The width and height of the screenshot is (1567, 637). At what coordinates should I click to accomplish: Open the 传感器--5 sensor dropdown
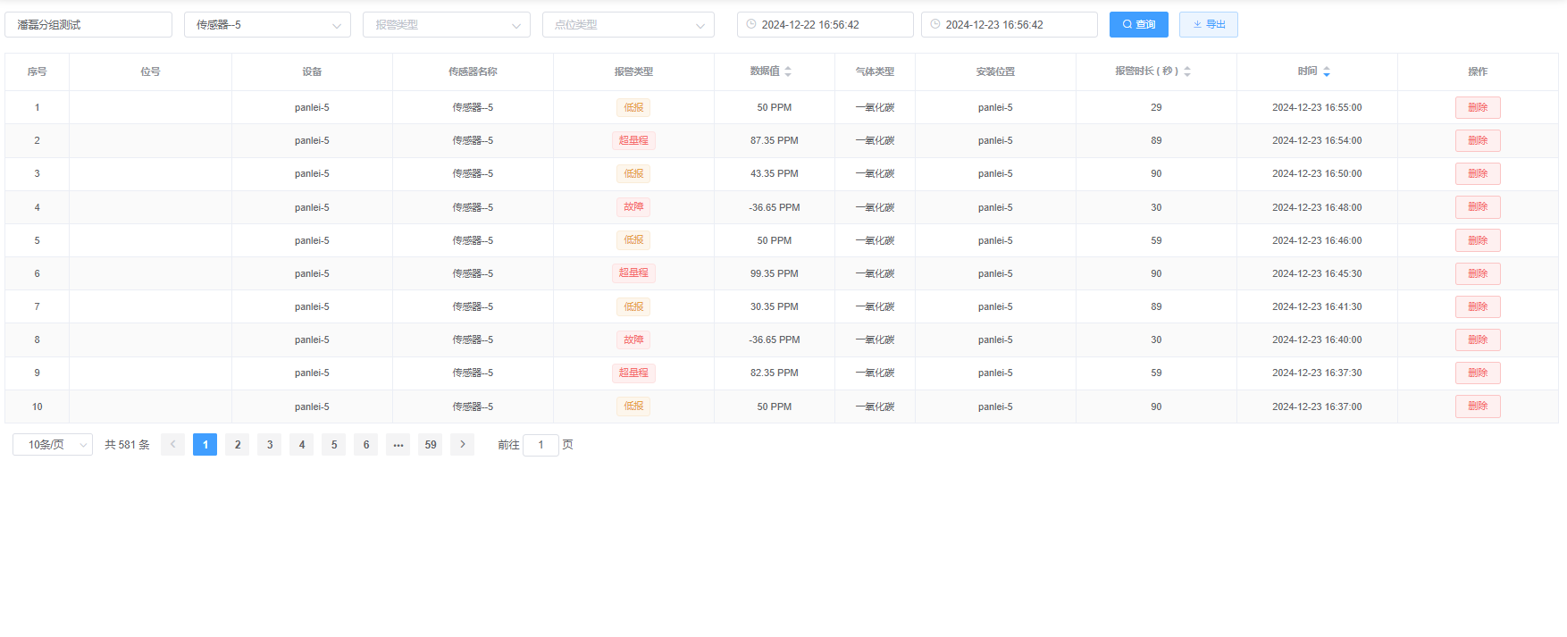click(267, 25)
